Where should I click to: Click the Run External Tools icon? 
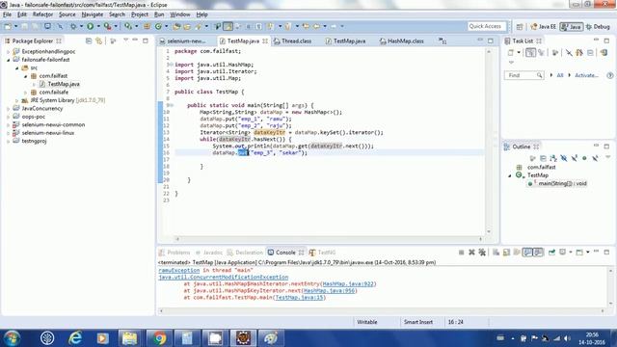(x=107, y=26)
